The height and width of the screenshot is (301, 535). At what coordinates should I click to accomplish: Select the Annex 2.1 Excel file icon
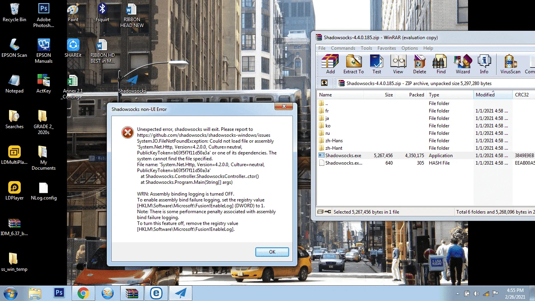tap(73, 87)
